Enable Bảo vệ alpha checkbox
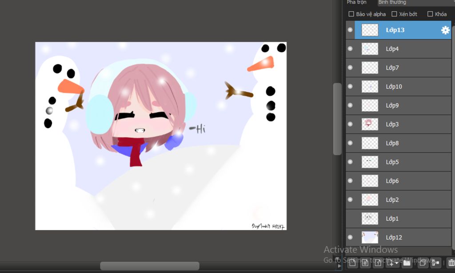 [351, 14]
